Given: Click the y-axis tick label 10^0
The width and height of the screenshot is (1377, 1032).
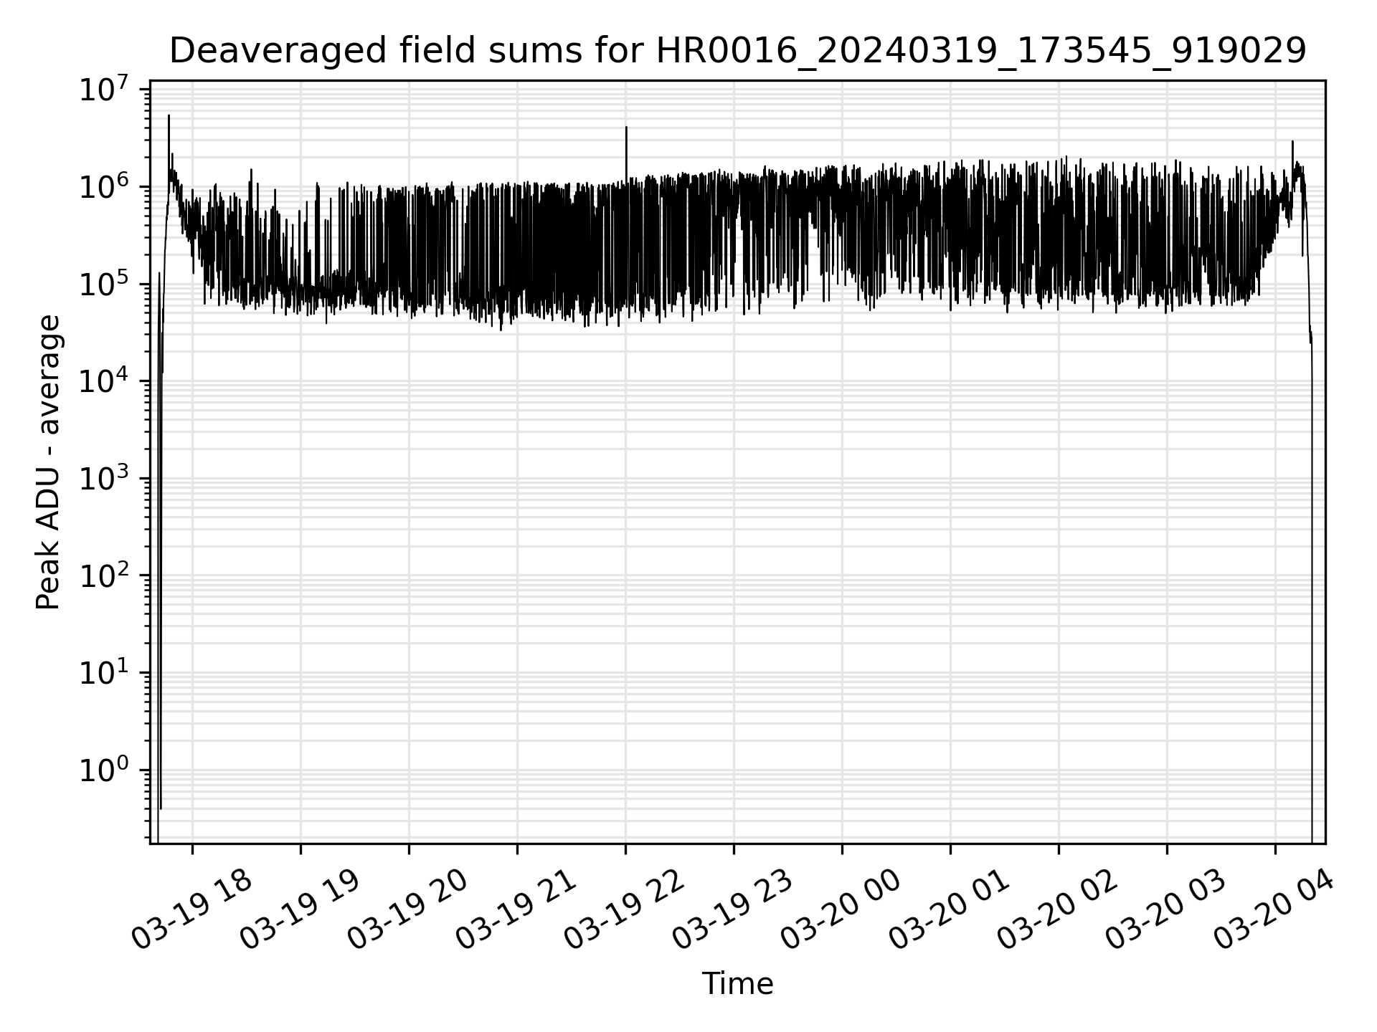Looking at the screenshot, I should point(104,770).
